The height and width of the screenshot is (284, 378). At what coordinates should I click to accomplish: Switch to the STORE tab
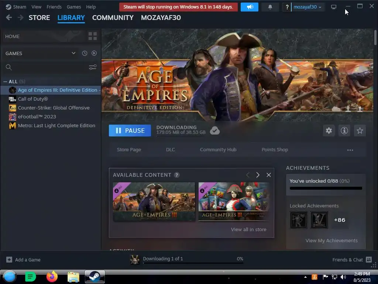pyautogui.click(x=39, y=18)
